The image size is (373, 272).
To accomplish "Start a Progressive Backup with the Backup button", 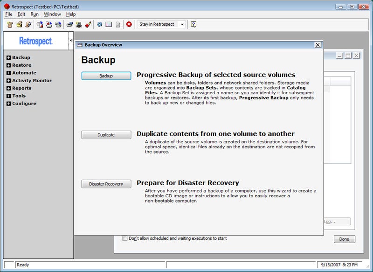I will tap(106, 76).
